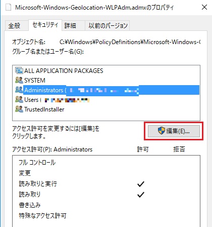Click the SYSTEM user group icon
This screenshot has width=212, height=227.
coord(19,80)
